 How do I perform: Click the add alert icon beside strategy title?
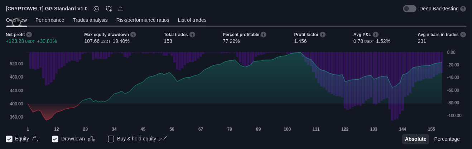click(x=109, y=9)
